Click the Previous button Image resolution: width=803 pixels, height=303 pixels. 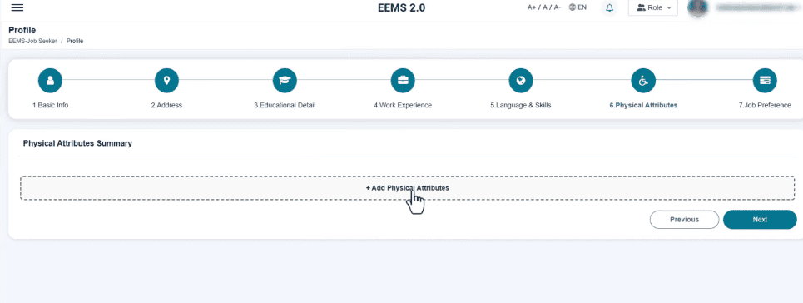click(684, 220)
